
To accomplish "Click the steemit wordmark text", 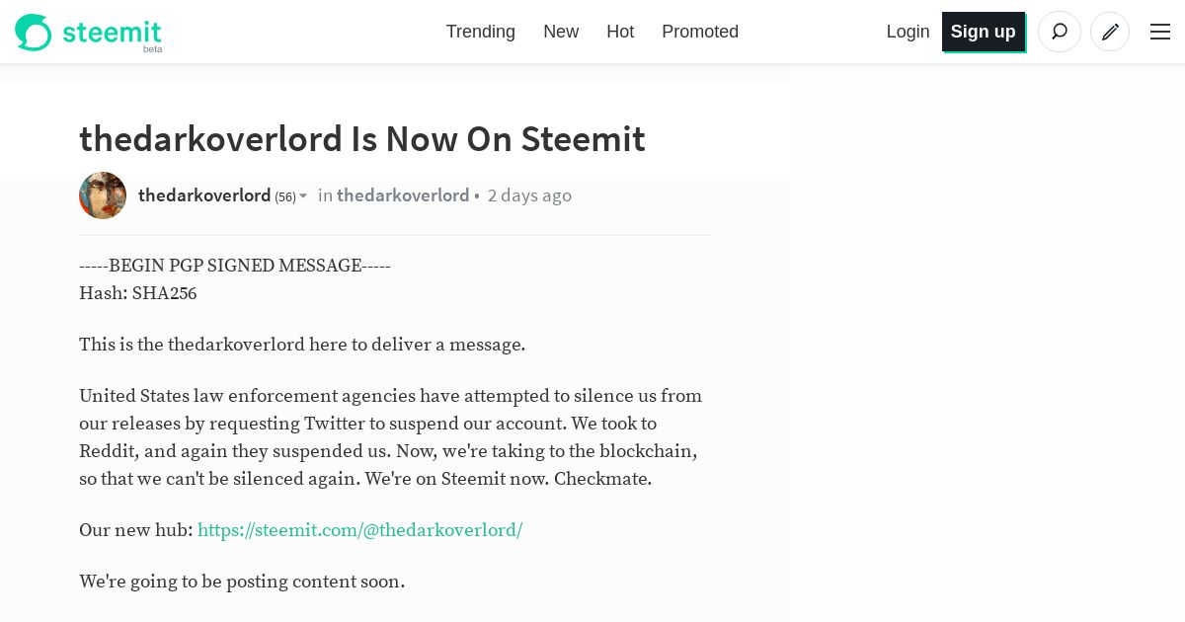I will click(112, 33).
